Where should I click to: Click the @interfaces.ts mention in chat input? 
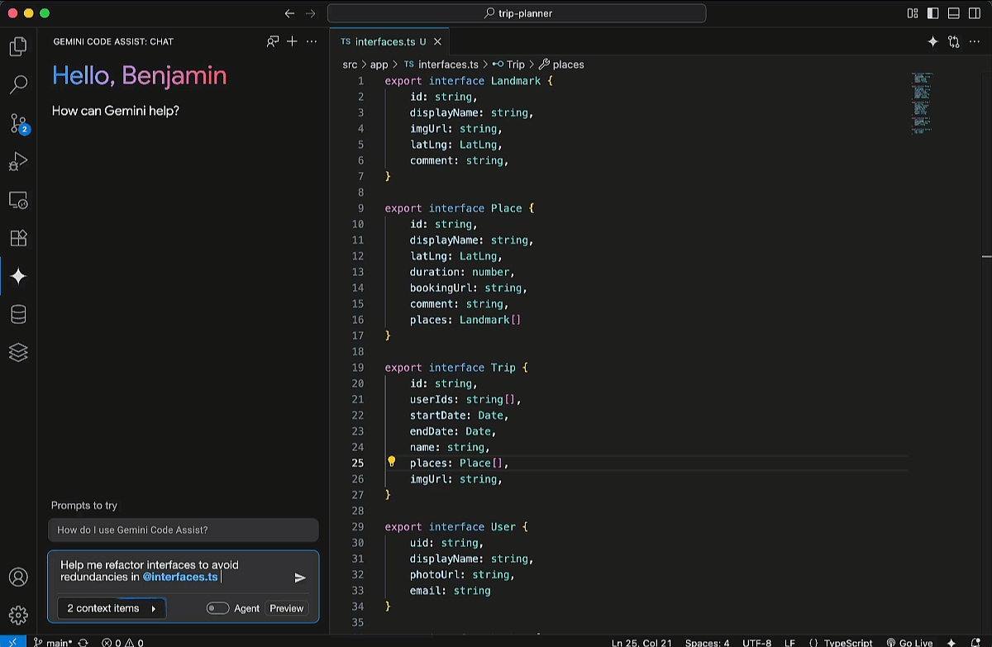(x=180, y=577)
